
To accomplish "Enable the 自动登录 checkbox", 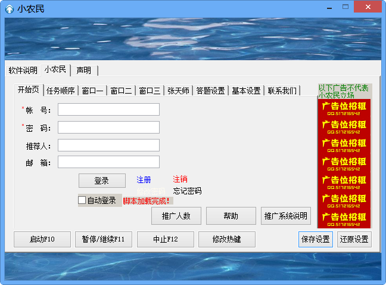I will pos(82,200).
